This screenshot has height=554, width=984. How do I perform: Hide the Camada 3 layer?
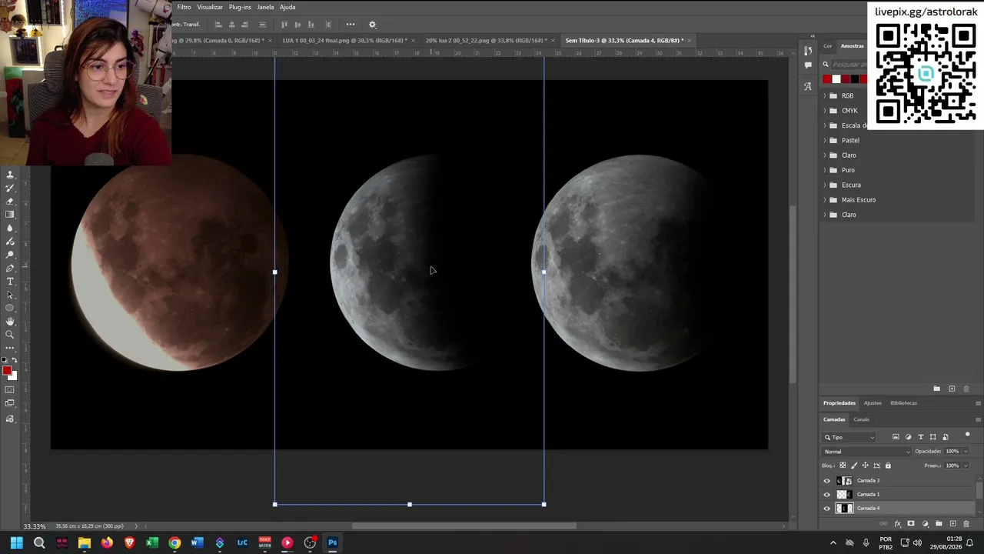tap(827, 481)
